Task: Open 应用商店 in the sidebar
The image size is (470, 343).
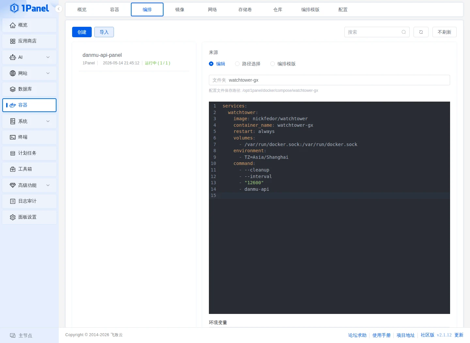Action: pyautogui.click(x=29, y=41)
